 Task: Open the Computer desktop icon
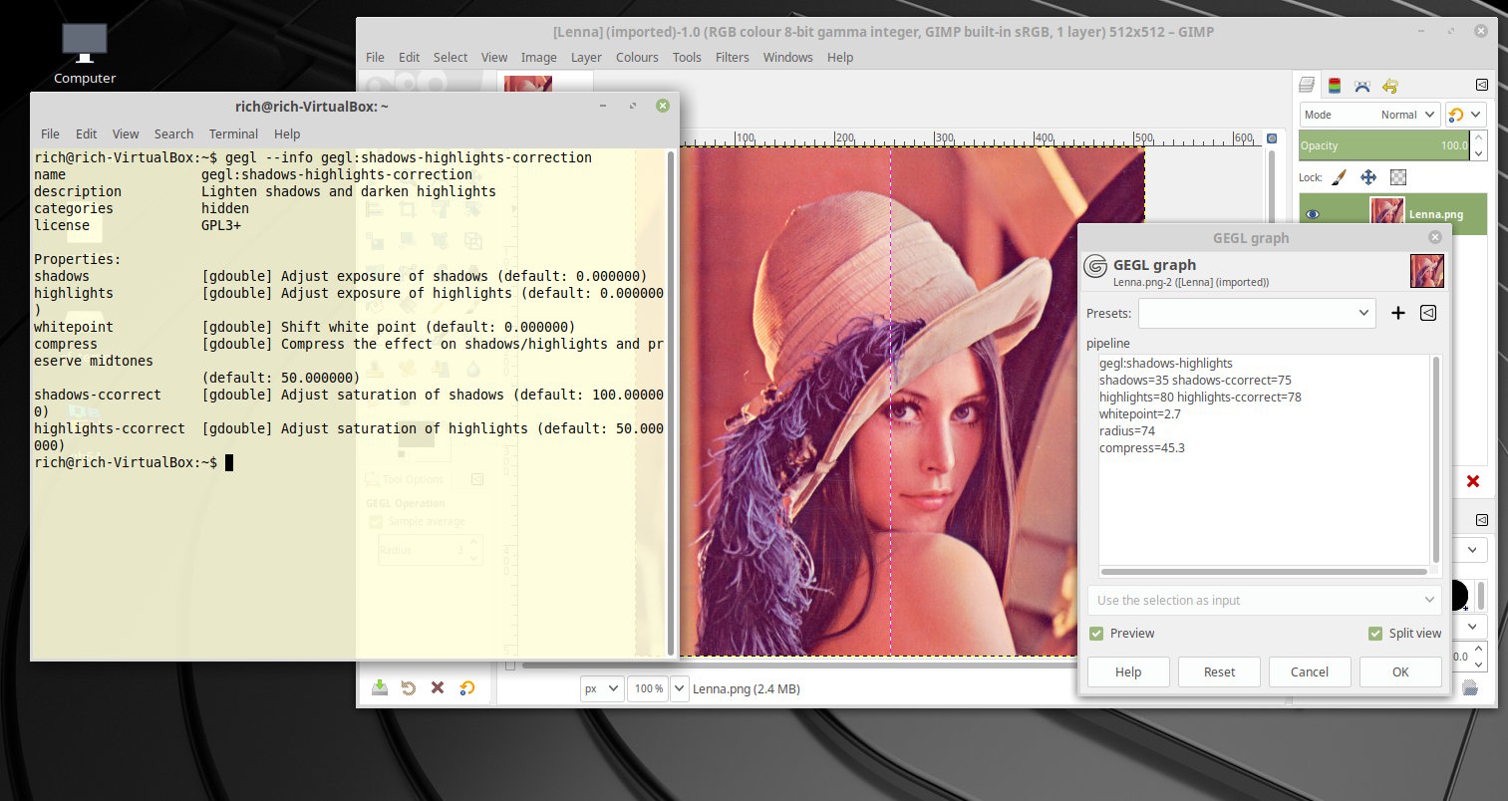click(x=85, y=54)
